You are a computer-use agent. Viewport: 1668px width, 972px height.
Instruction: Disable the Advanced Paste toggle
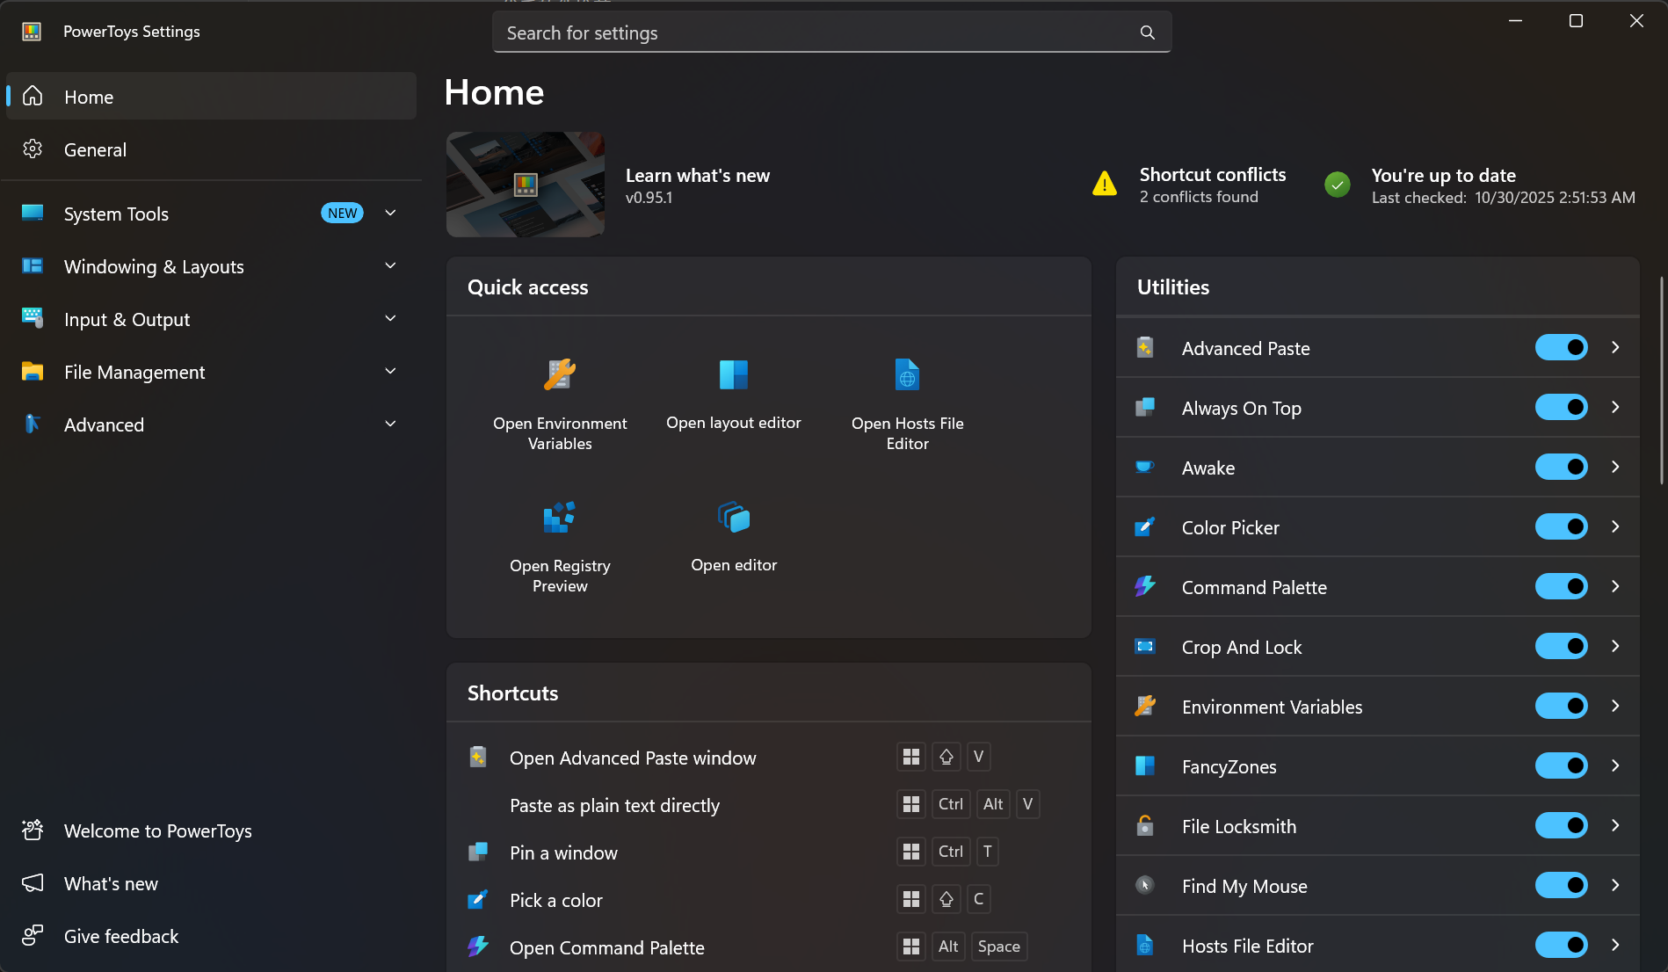coord(1561,348)
